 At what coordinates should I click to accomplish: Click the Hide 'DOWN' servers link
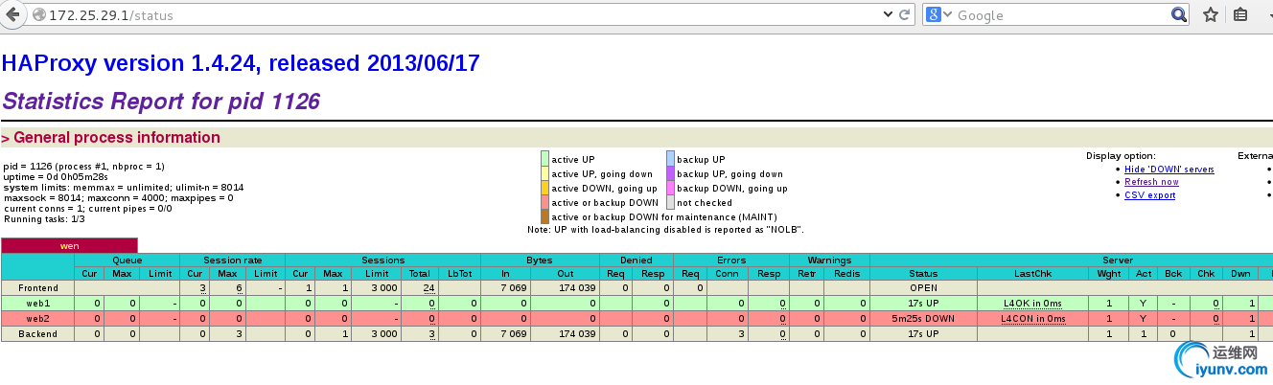point(1169,170)
